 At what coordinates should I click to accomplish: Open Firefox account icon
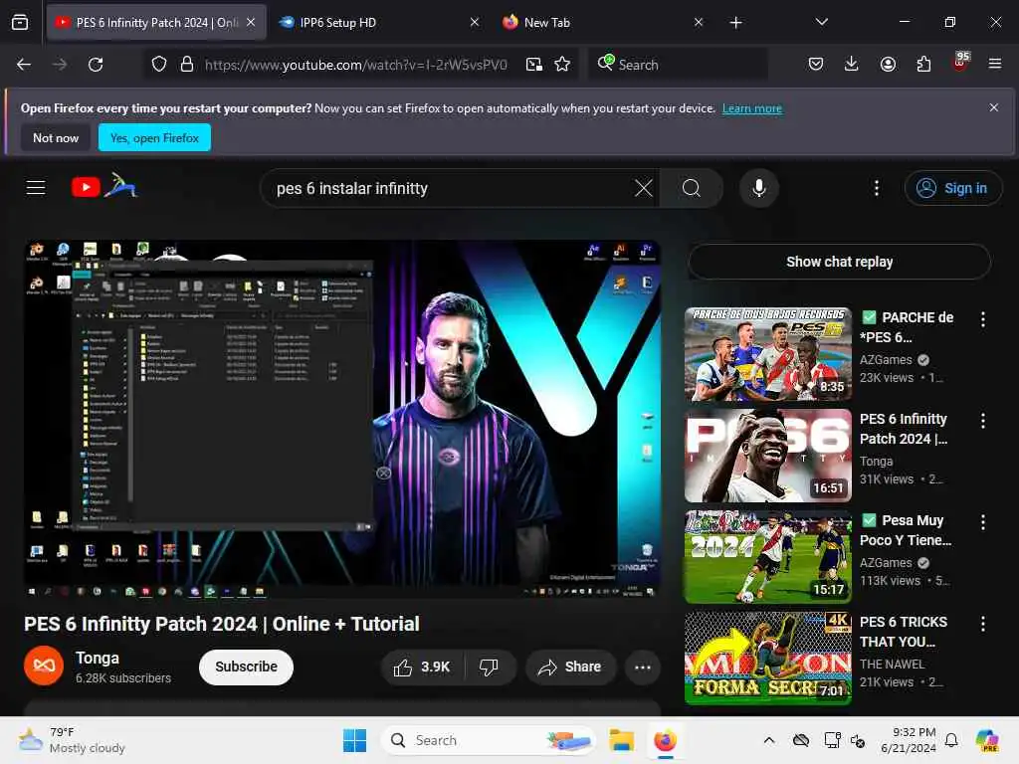pyautogui.click(x=888, y=65)
